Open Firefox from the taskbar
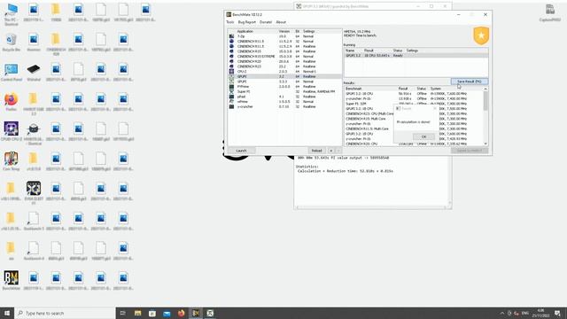 click(181, 313)
